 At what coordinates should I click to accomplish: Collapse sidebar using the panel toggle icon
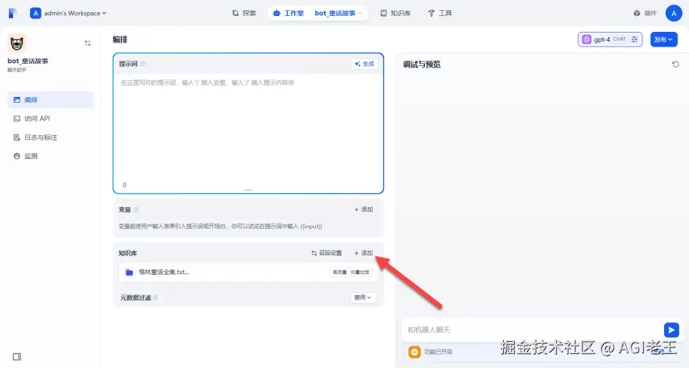pos(17,357)
